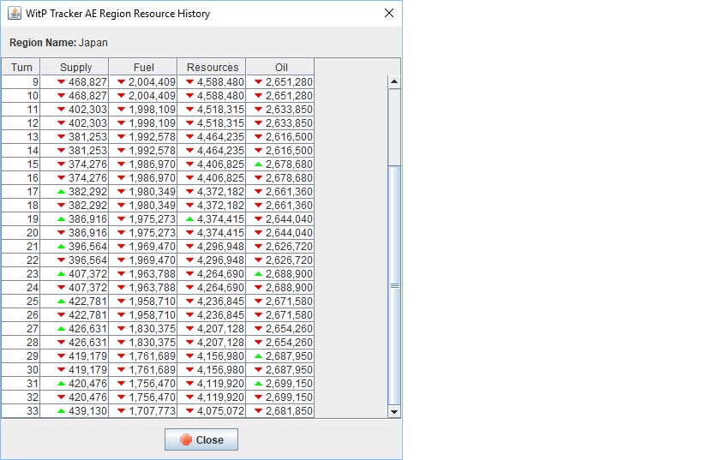The image size is (702, 460).
Task: Click the green up arrow beside Supply 426,631 in turn 27
Action: point(62,328)
